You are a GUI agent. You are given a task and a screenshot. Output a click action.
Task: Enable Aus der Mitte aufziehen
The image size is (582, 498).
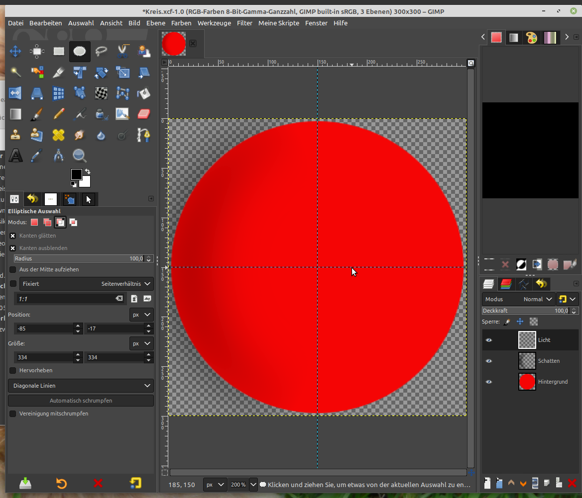click(x=13, y=269)
